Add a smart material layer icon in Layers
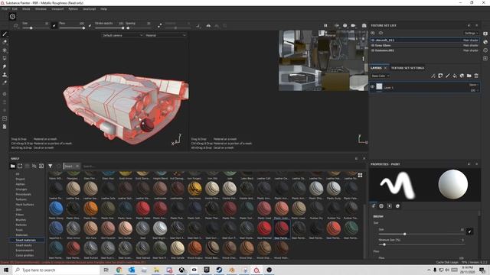 point(462,76)
